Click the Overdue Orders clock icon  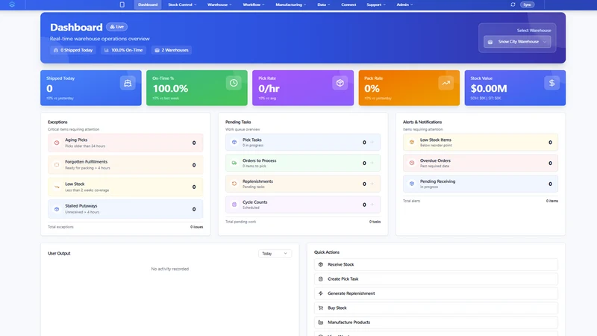pos(412,163)
